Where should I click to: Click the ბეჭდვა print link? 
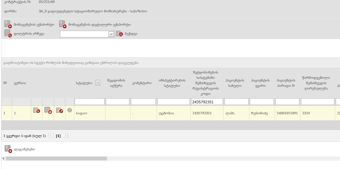click(x=131, y=34)
